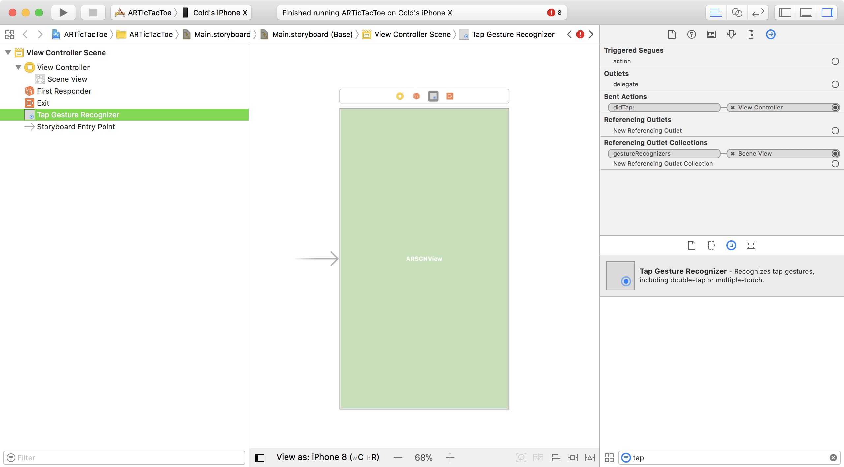Collapse the View Controller Scene tree
The height and width of the screenshot is (467, 844).
point(8,53)
